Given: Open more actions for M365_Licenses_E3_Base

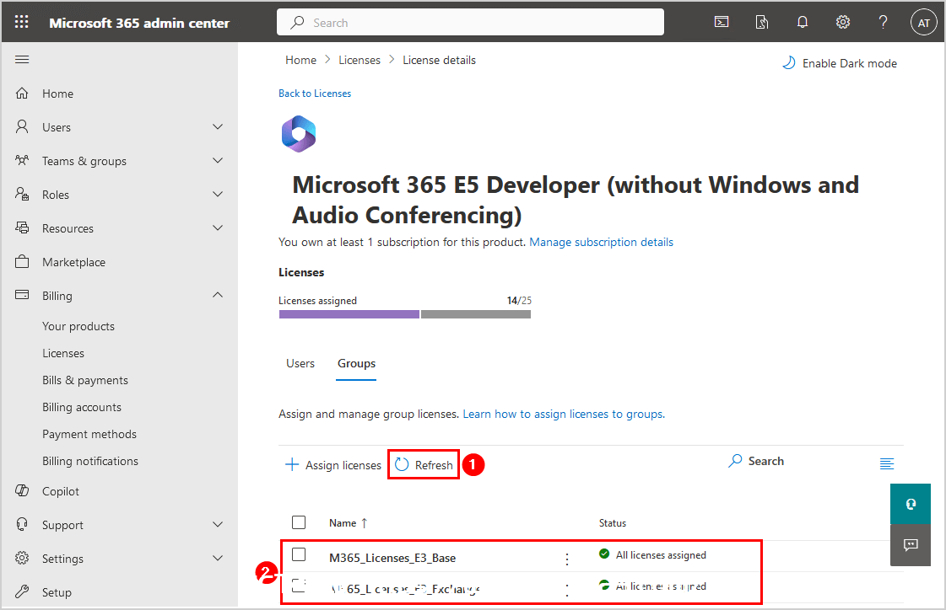Looking at the screenshot, I should tap(567, 559).
